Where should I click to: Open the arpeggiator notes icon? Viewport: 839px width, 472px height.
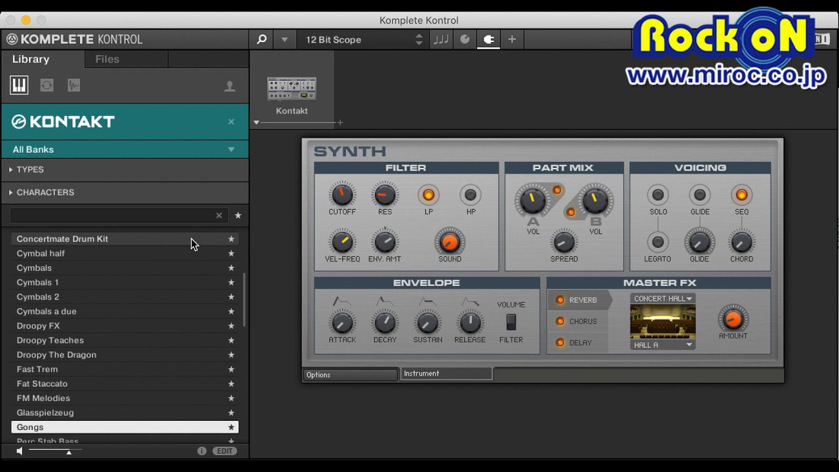pos(442,39)
